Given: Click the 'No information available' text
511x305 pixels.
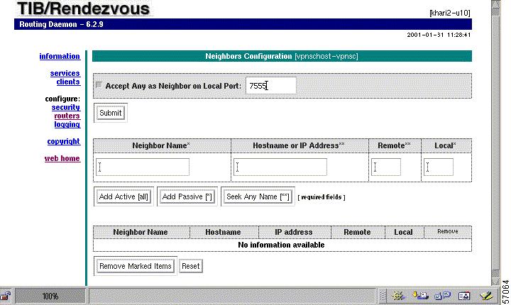Looking at the screenshot, I should point(281,245).
